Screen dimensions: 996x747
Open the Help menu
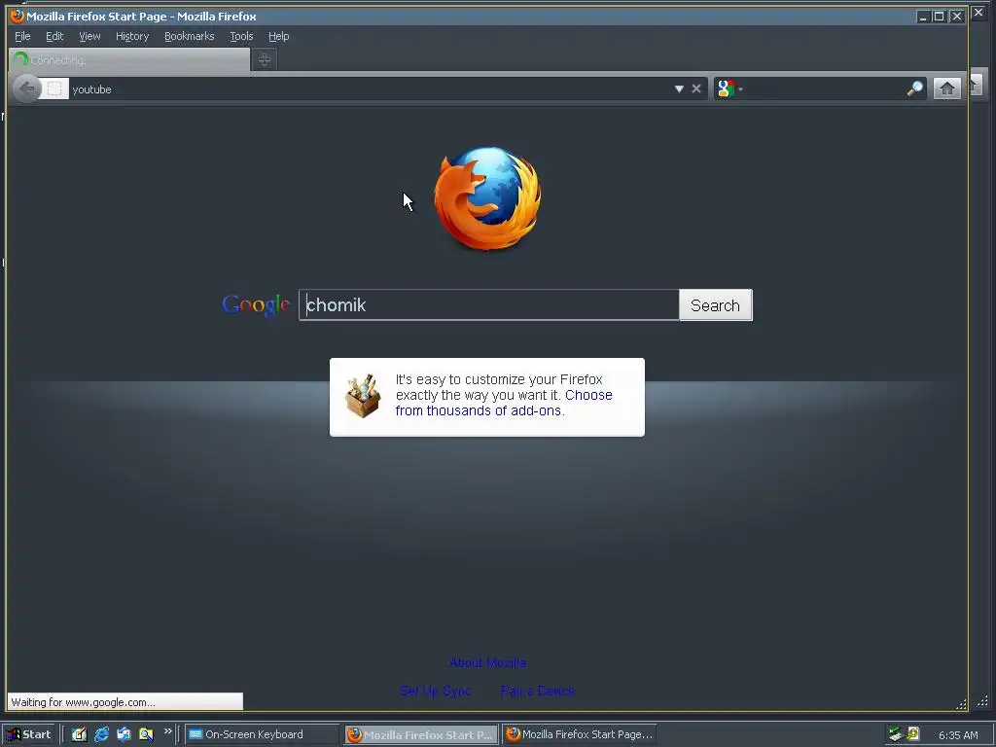[x=278, y=36]
